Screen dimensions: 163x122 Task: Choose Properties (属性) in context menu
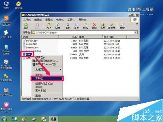[x=47, y=96]
